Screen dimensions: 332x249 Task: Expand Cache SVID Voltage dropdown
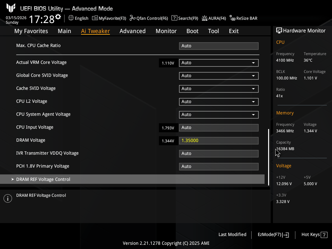point(219,89)
